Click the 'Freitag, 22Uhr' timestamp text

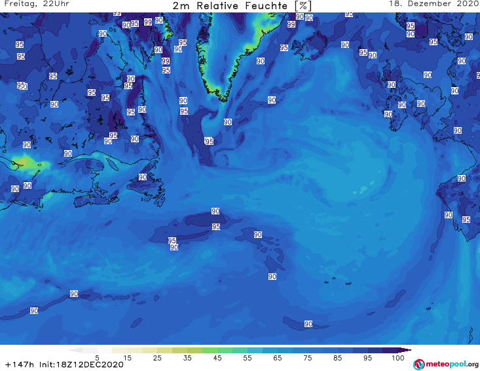pyautogui.click(x=37, y=4)
